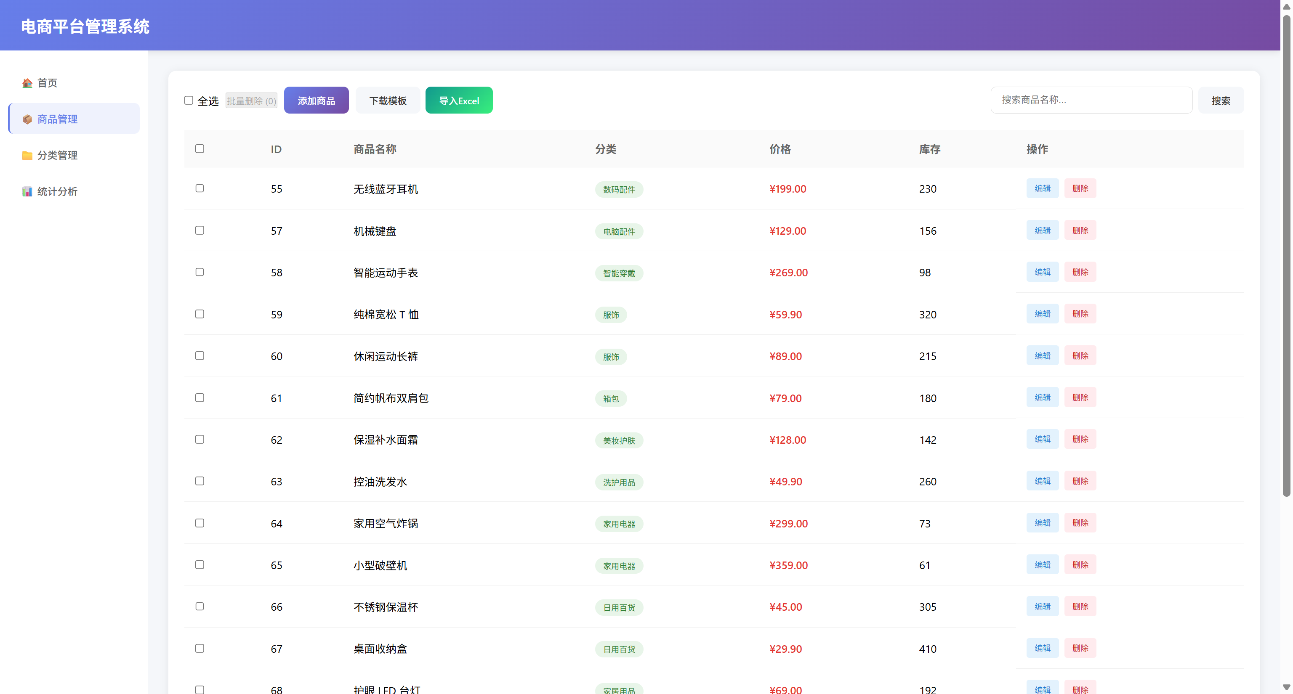
Task: Tick the 全选 checkbox
Action: (189, 100)
